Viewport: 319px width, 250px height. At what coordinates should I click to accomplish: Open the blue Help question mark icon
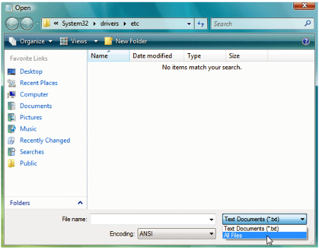pos(306,41)
